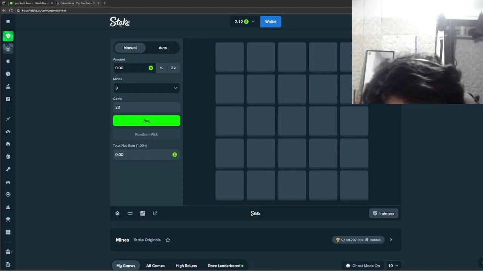This screenshot has height=271, width=483.
Task: Click the 5,148,297.00× Hidden badge
Action: pos(358,240)
